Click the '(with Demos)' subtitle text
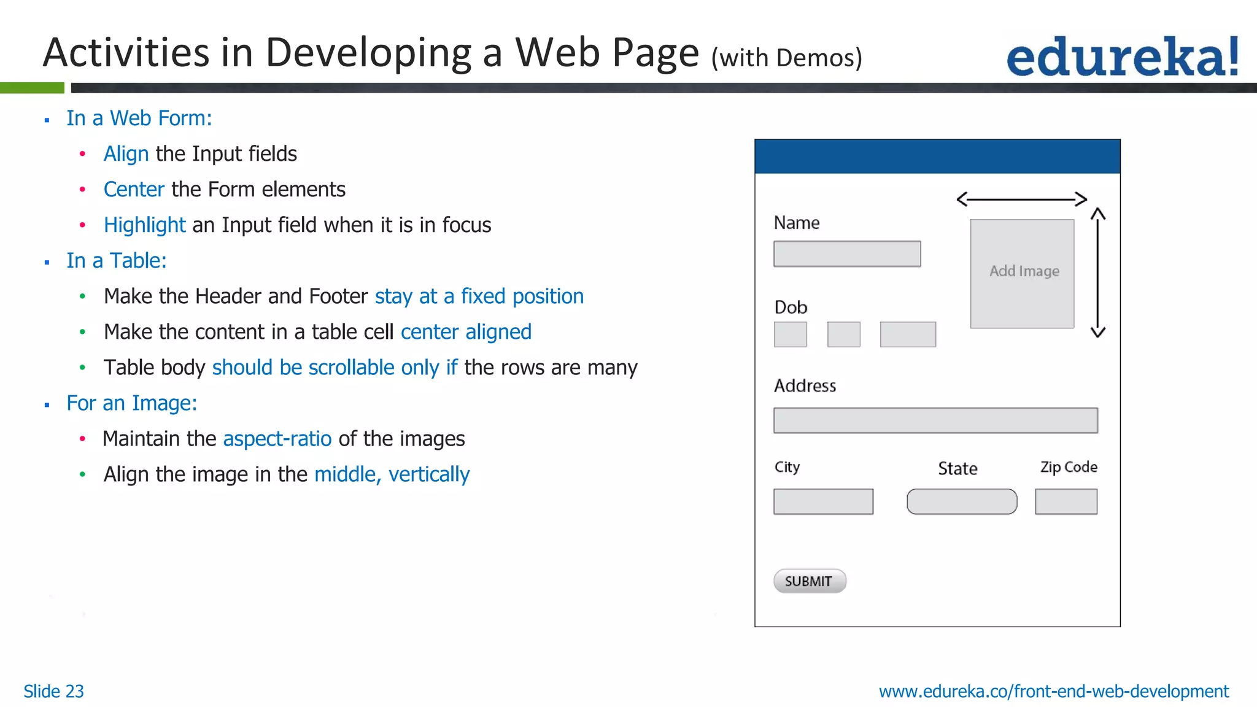Image resolution: width=1257 pixels, height=707 pixels. (787, 58)
